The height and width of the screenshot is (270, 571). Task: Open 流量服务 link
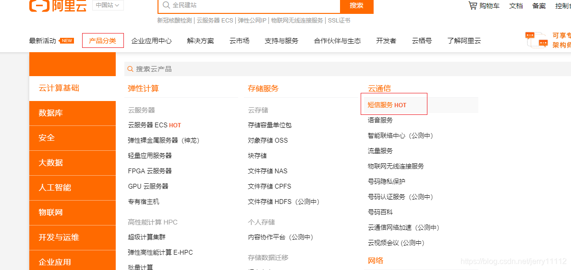pyautogui.click(x=380, y=151)
